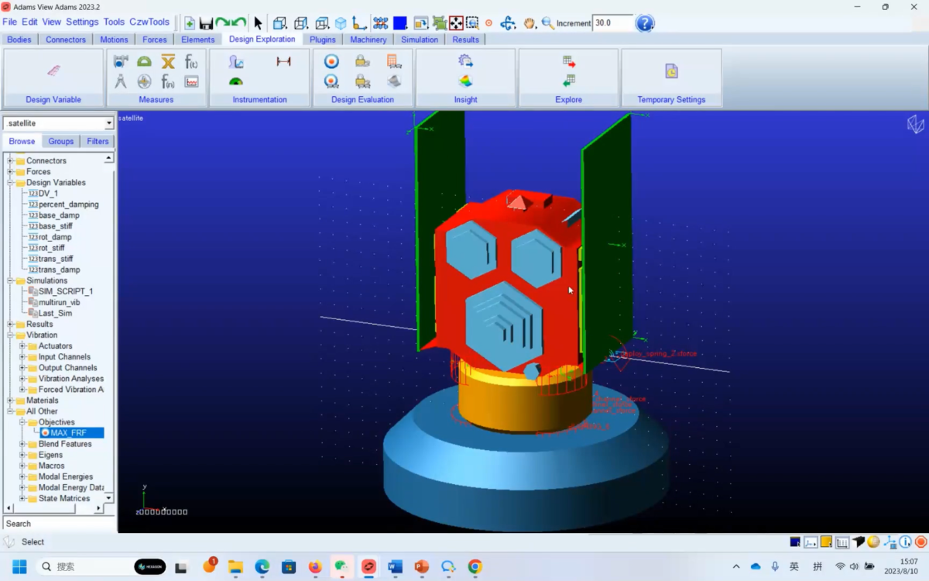Click the f(t) function measure icon
Image resolution: width=929 pixels, height=581 pixels.
pos(191,61)
